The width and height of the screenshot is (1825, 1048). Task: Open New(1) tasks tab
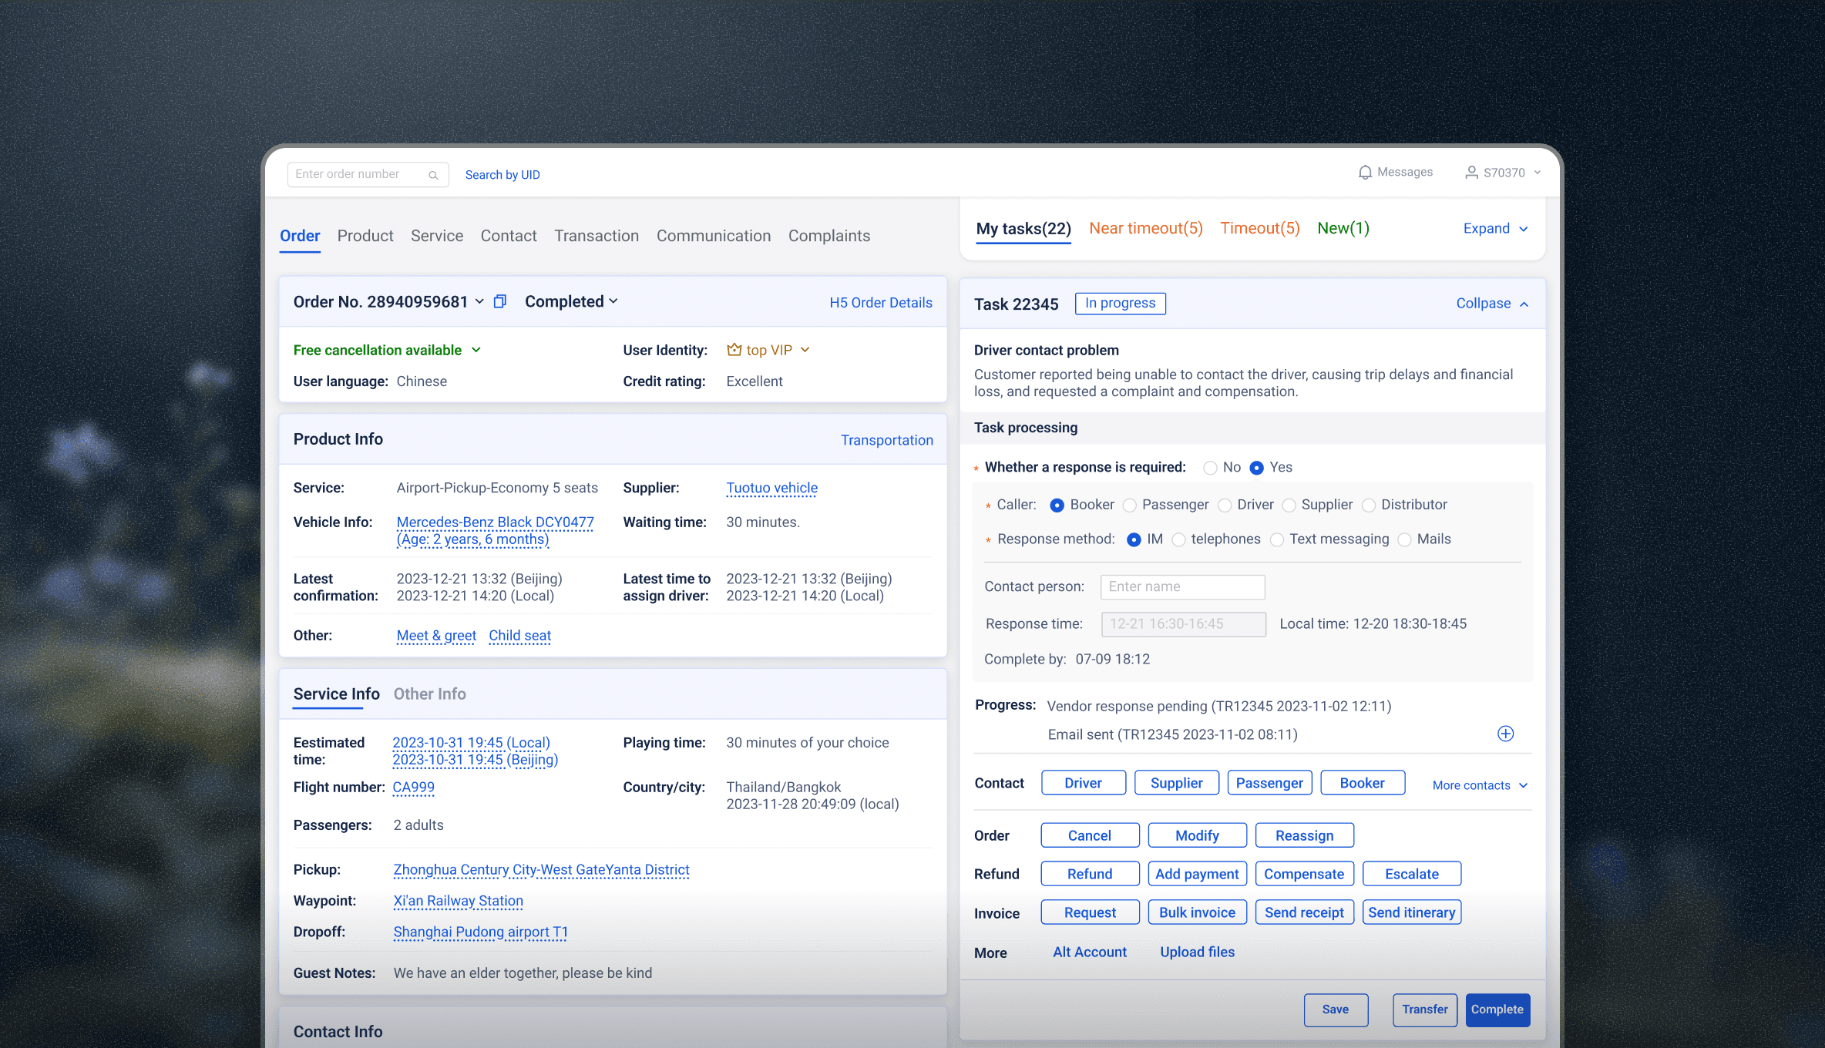click(1343, 229)
